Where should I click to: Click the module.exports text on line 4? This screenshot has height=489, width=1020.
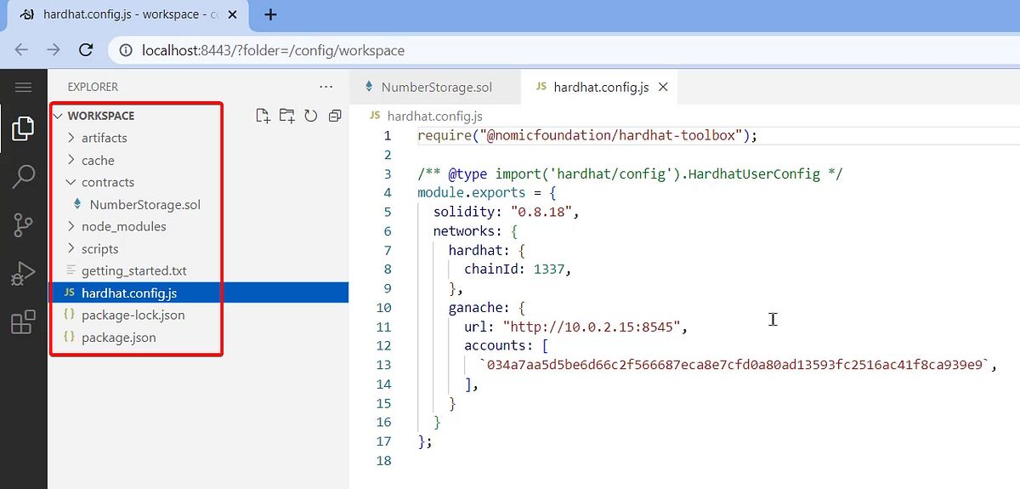tap(471, 192)
